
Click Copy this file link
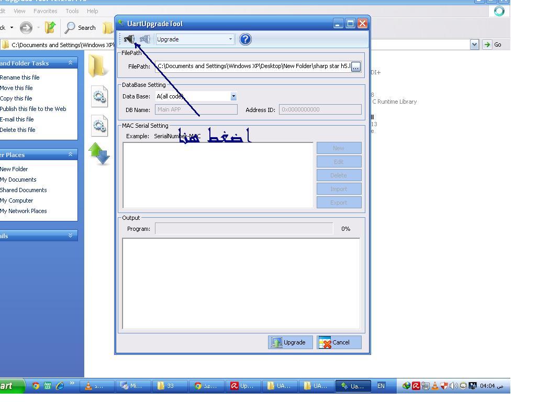coord(16,98)
